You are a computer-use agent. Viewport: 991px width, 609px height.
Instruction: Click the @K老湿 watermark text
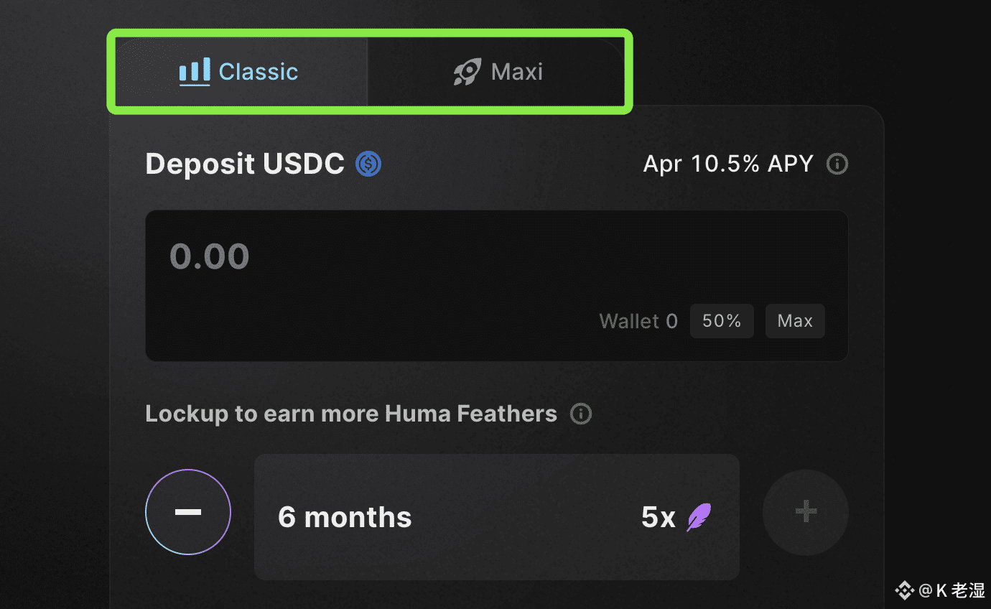click(952, 590)
